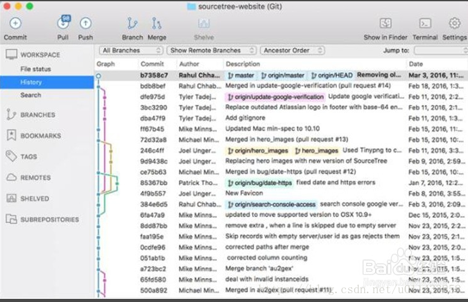Select Search in the sidebar
This screenshot has height=302, width=468.
click(31, 95)
